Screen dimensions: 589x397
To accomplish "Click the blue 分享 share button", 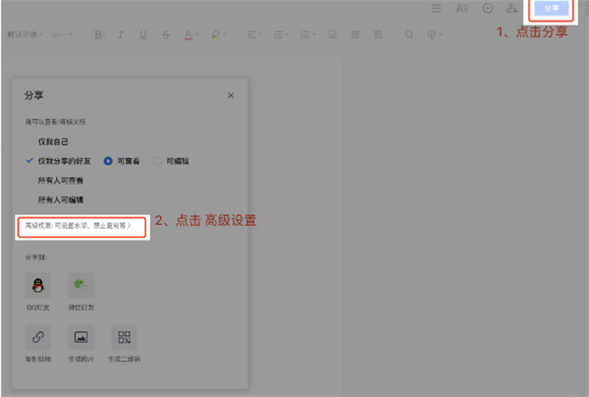I will tap(551, 9).
